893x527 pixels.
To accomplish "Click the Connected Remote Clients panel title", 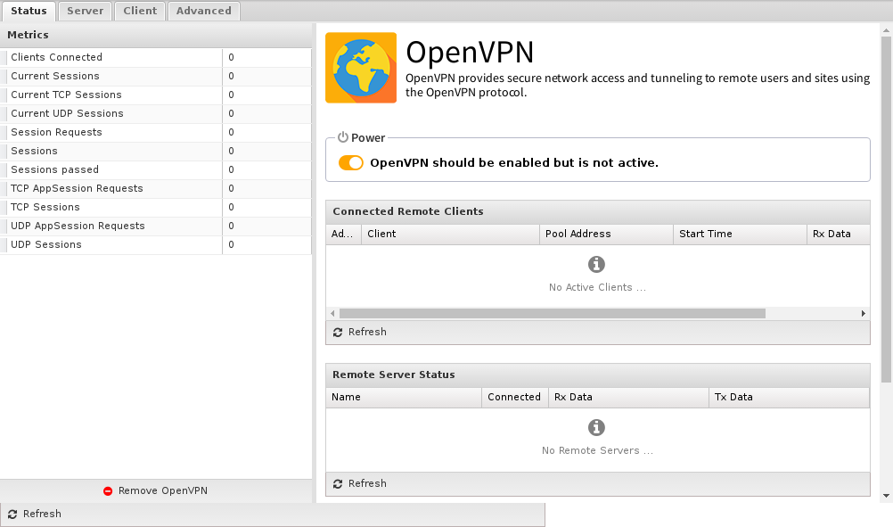I will point(408,211).
